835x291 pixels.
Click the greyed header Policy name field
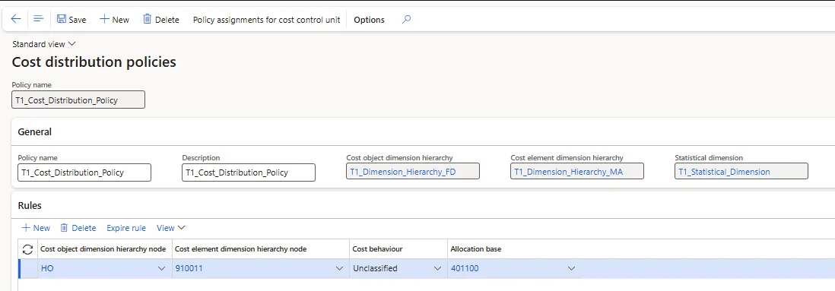click(78, 100)
